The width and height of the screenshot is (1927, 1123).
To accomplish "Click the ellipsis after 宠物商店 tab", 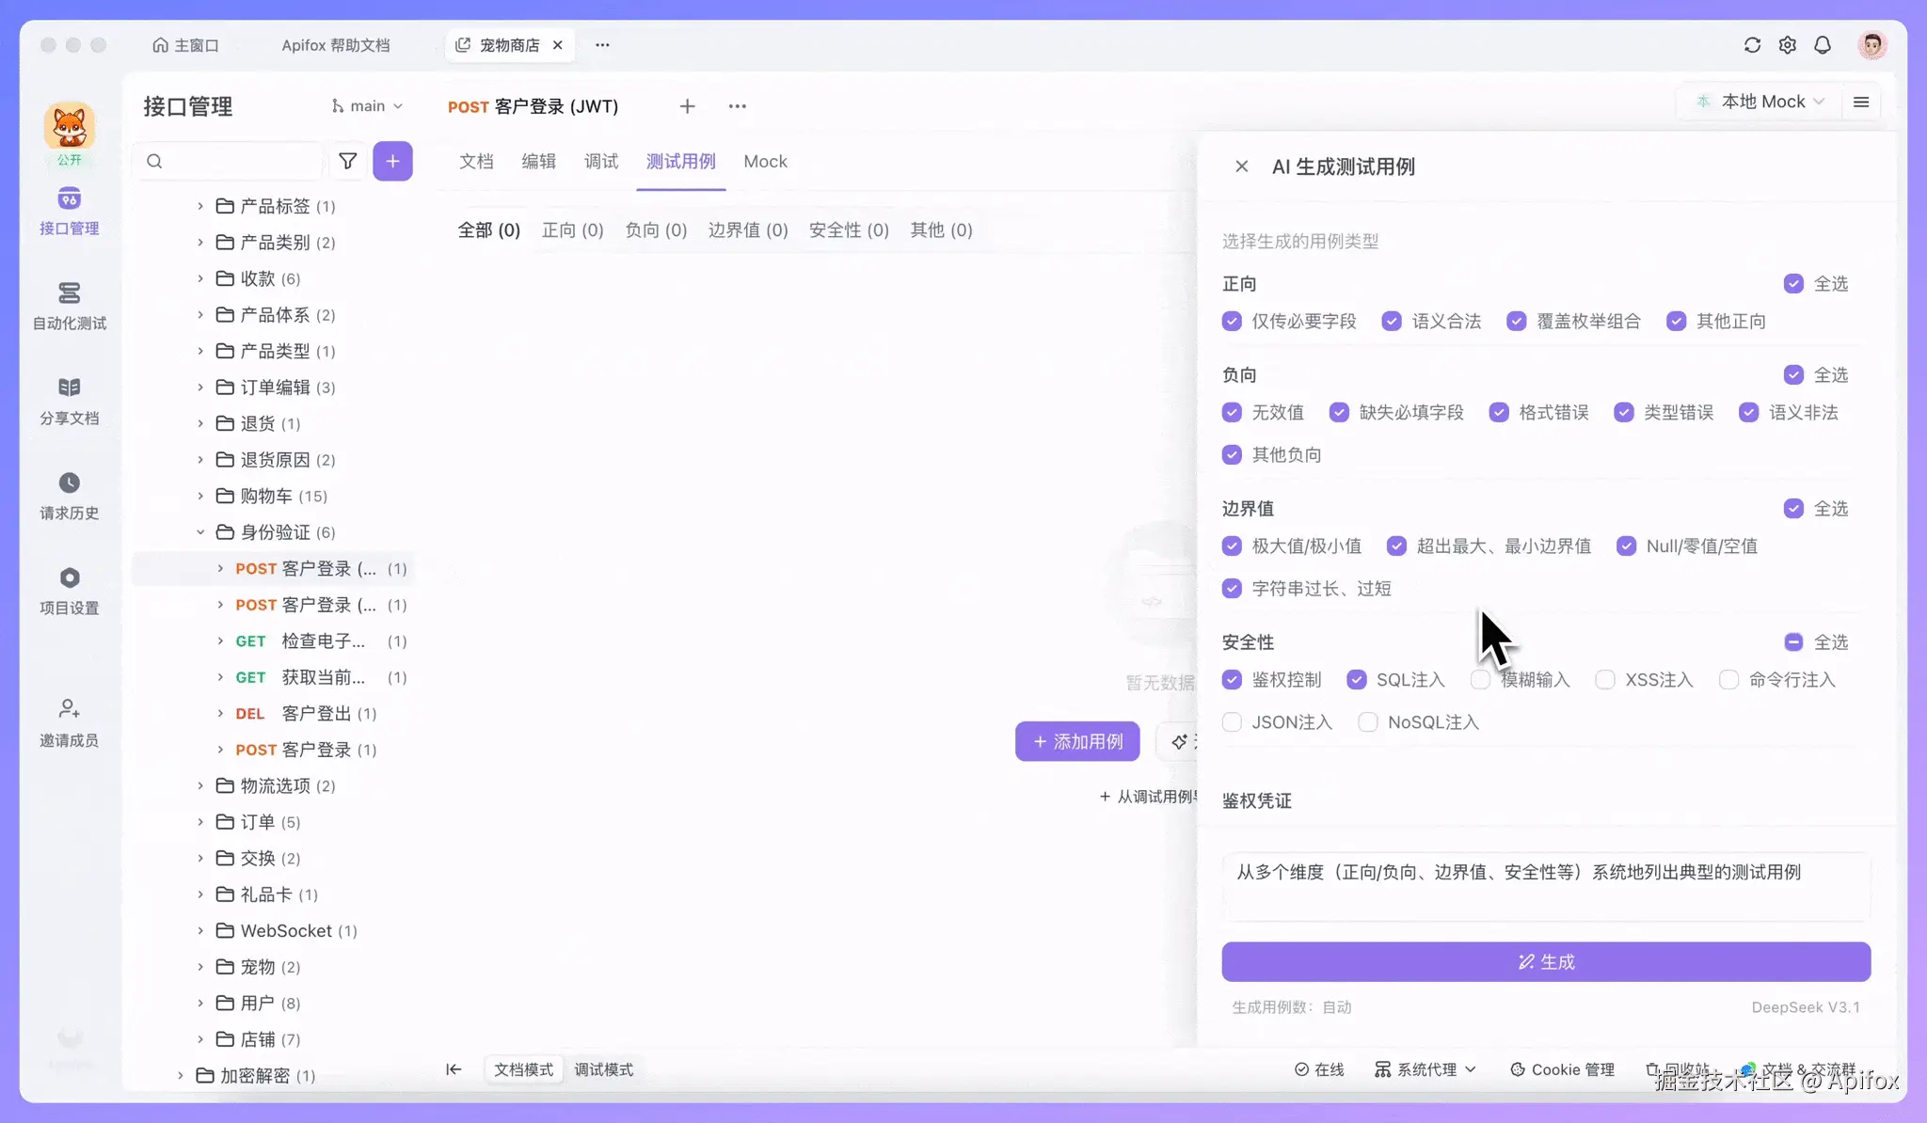I will [602, 45].
